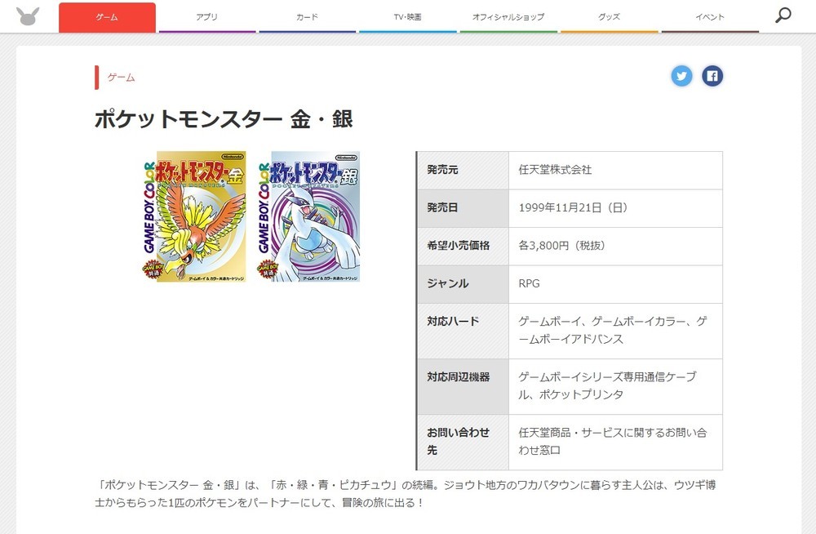
Task: Share the page via the Facebook icon
Action: [x=712, y=76]
